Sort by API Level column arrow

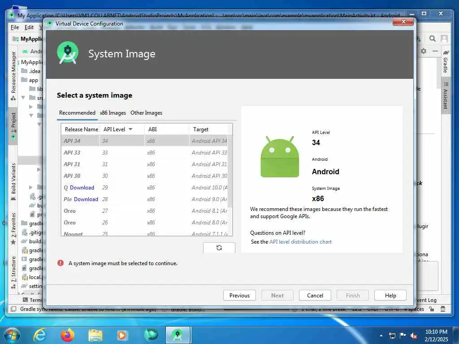pyautogui.click(x=130, y=129)
